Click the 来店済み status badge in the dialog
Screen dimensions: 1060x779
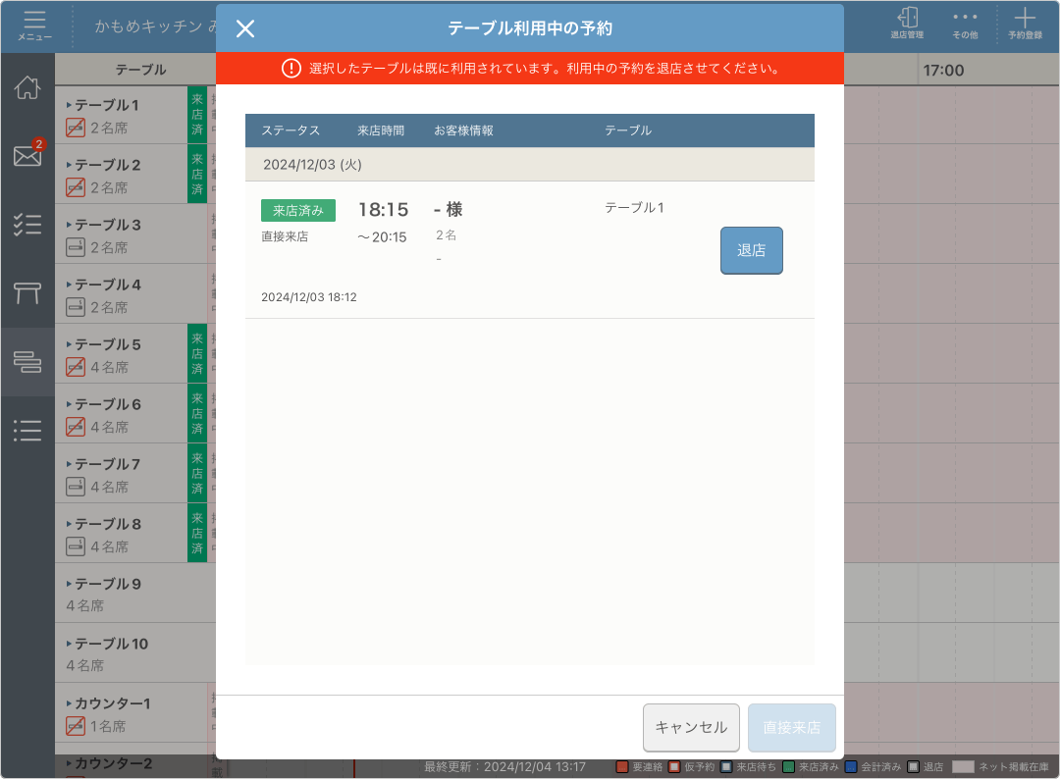[298, 211]
